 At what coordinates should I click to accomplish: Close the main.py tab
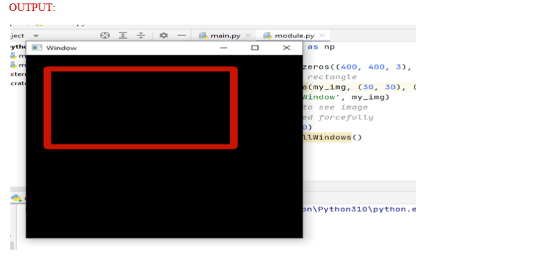tap(248, 35)
